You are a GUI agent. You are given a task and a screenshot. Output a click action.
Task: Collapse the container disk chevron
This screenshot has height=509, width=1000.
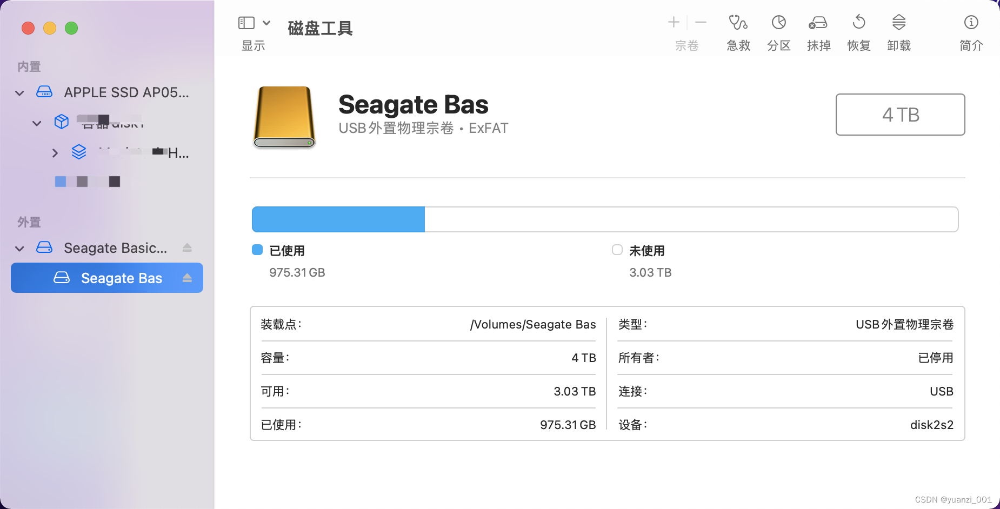pyautogui.click(x=37, y=123)
